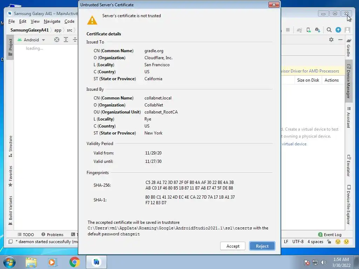Image resolution: width=359 pixels, height=269 pixels.
Task: Open the Code menu
Action: [69, 21]
